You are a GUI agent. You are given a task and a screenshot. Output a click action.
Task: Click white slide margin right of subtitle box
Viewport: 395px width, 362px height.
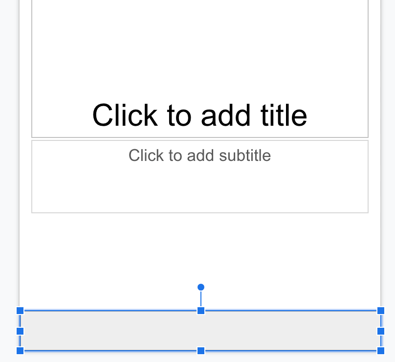tap(374, 176)
